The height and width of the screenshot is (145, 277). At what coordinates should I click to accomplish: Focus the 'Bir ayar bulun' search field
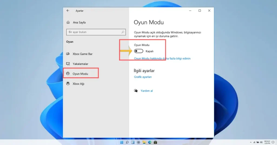[x=96, y=32]
